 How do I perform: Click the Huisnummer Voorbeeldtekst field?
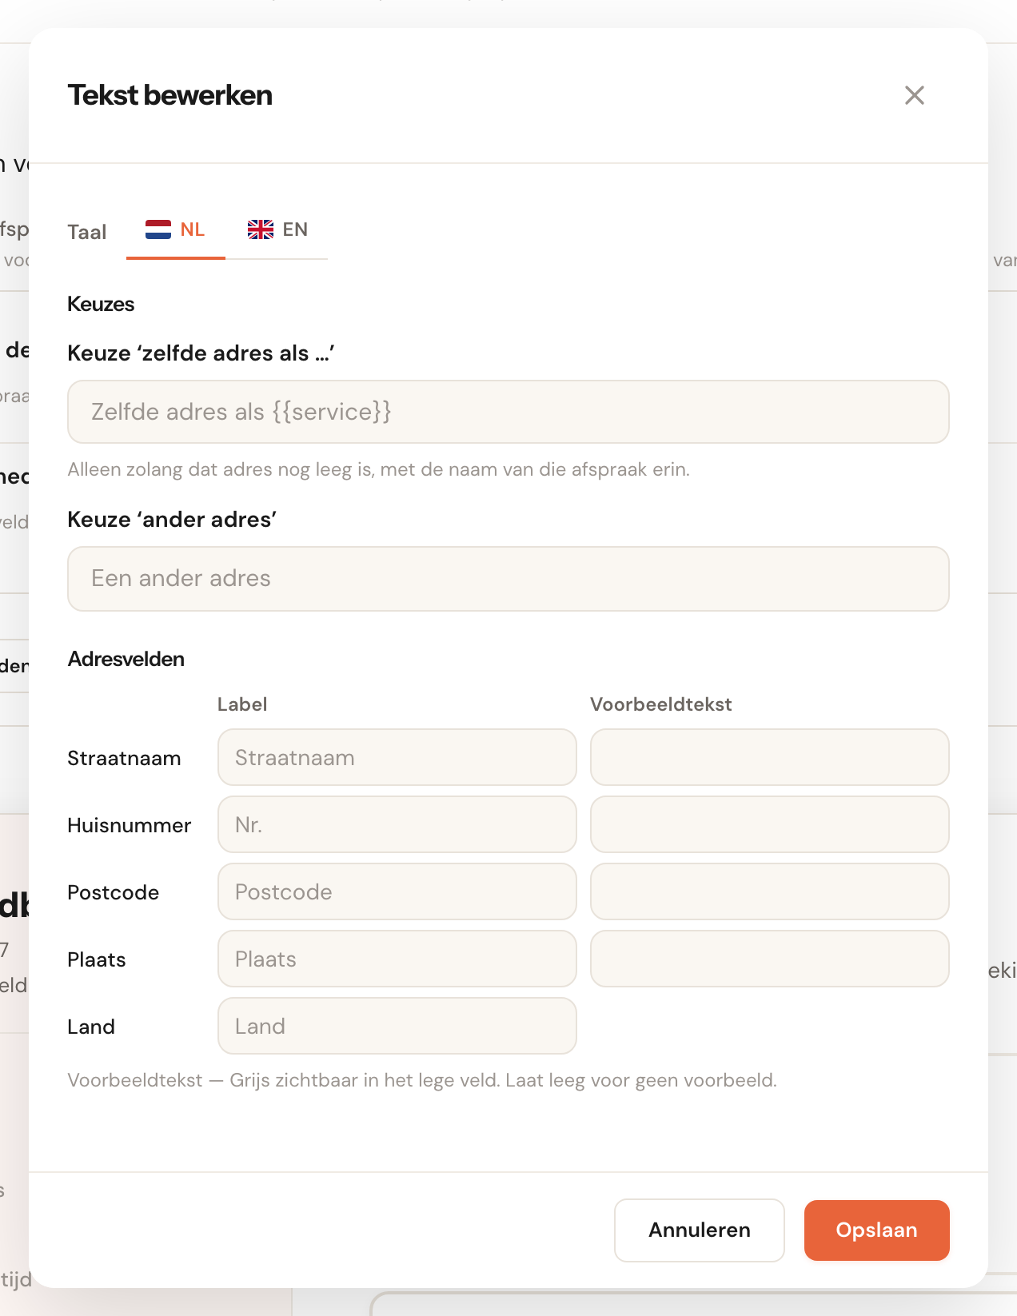(770, 824)
